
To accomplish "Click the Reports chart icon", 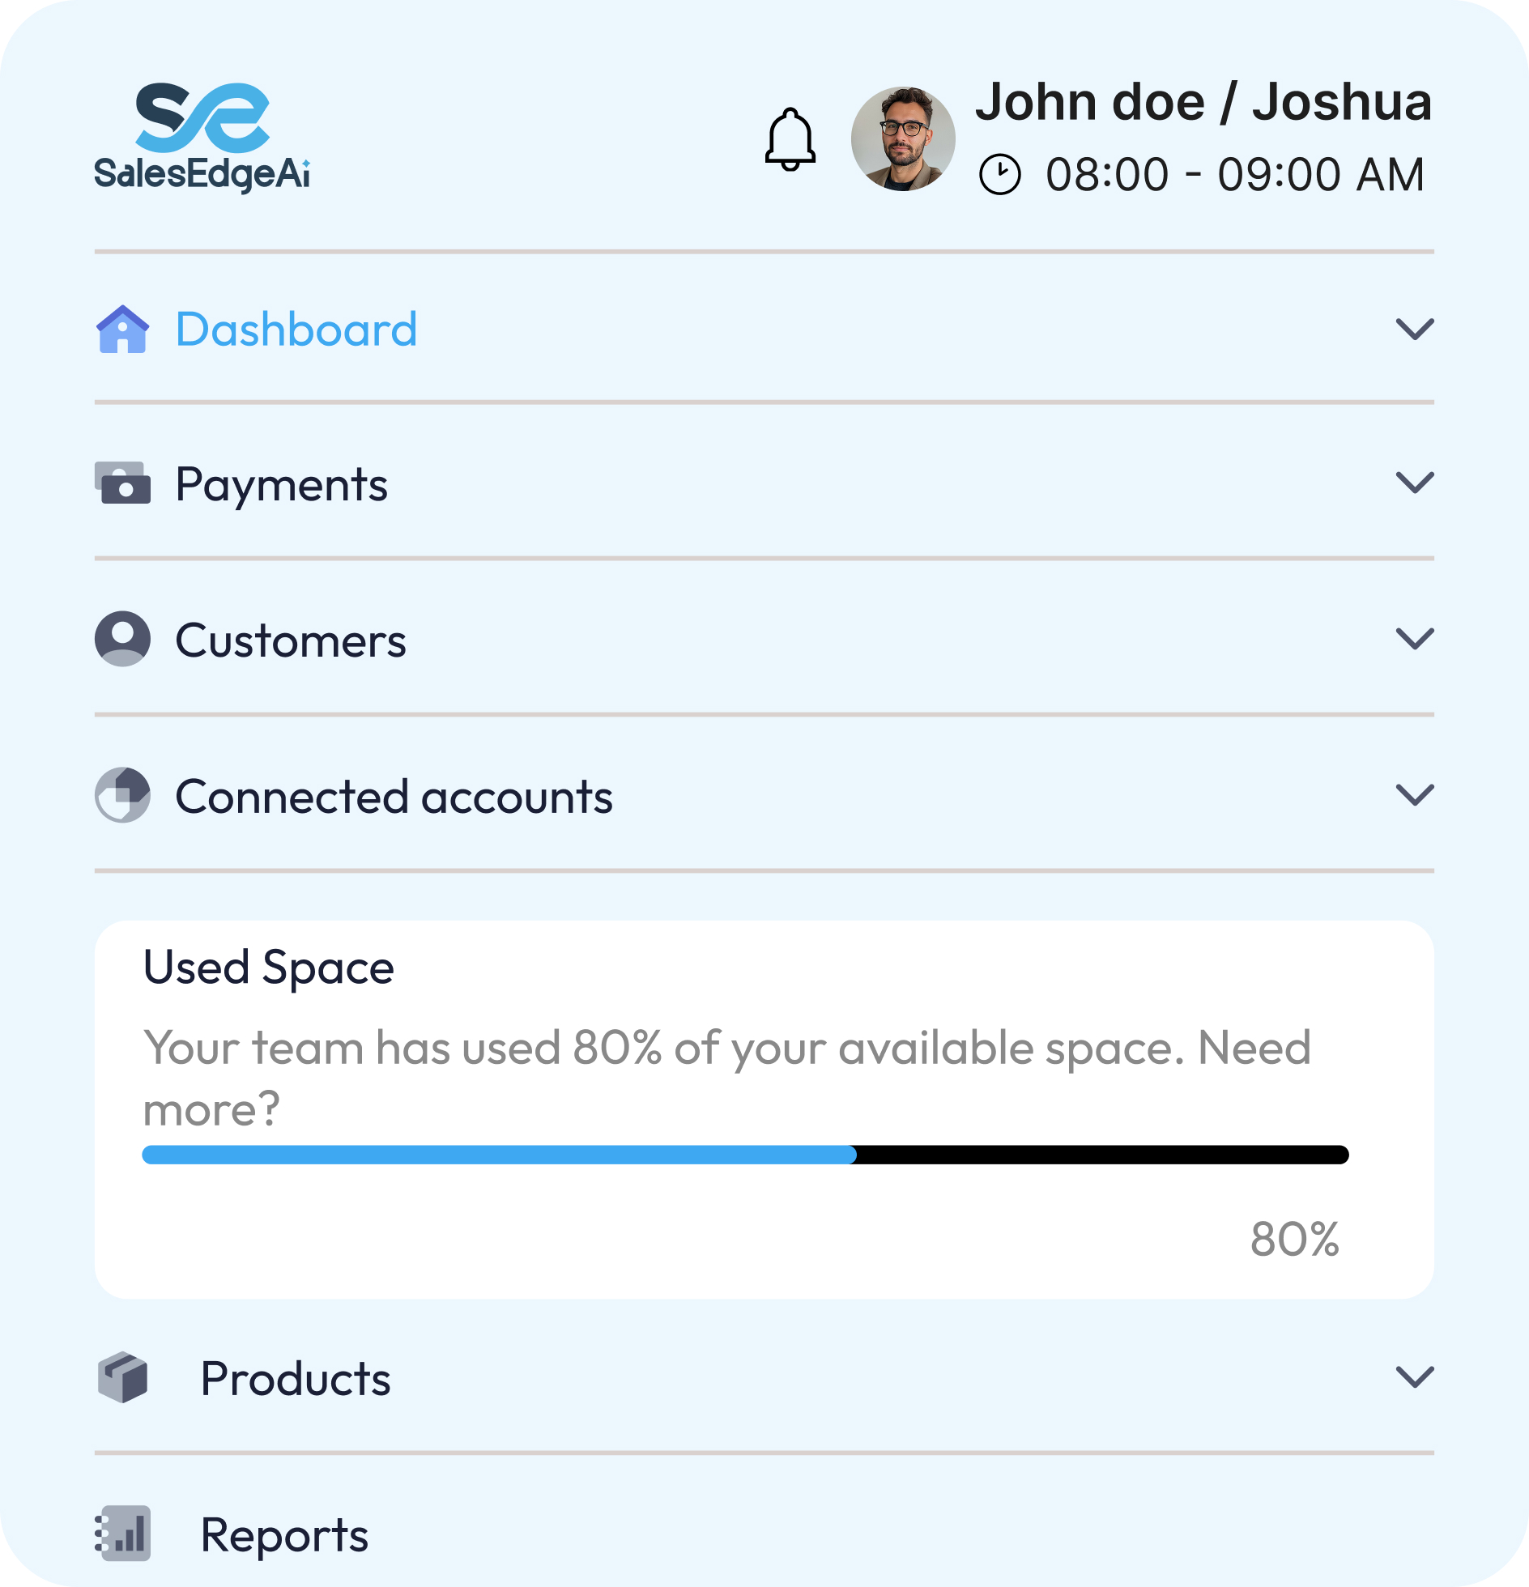I will pyautogui.click(x=122, y=1533).
